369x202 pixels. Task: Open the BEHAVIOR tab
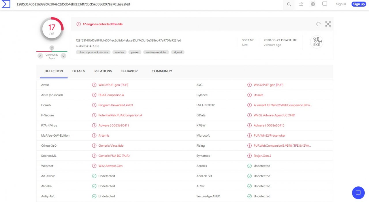pyautogui.click(x=129, y=71)
